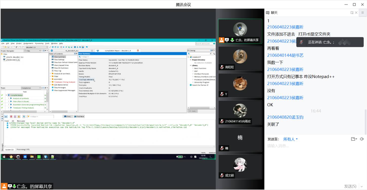This screenshot has width=367, height=190.
Task: Select 成文硕 participant avatar tile
Action: (240, 166)
